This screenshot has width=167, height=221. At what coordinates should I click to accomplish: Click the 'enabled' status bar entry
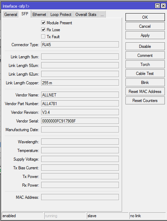click(x=22, y=216)
